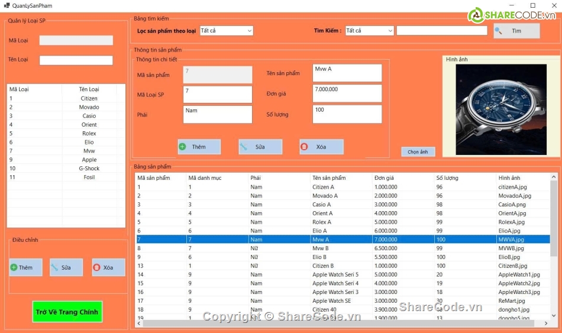The height and width of the screenshot is (333, 562).
Task: Click product table scroll down arrow
Action: [554, 316]
